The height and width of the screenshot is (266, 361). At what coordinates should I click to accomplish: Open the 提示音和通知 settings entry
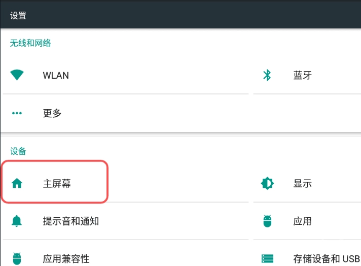(x=71, y=221)
